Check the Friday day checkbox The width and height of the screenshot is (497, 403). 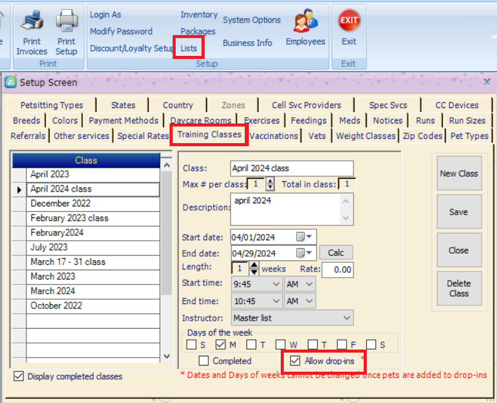pyautogui.click(x=342, y=345)
